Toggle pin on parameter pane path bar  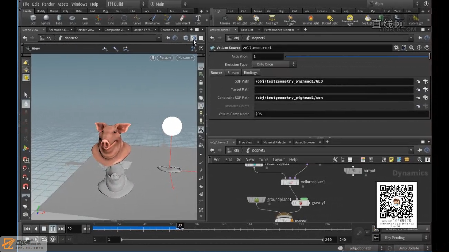420,38
